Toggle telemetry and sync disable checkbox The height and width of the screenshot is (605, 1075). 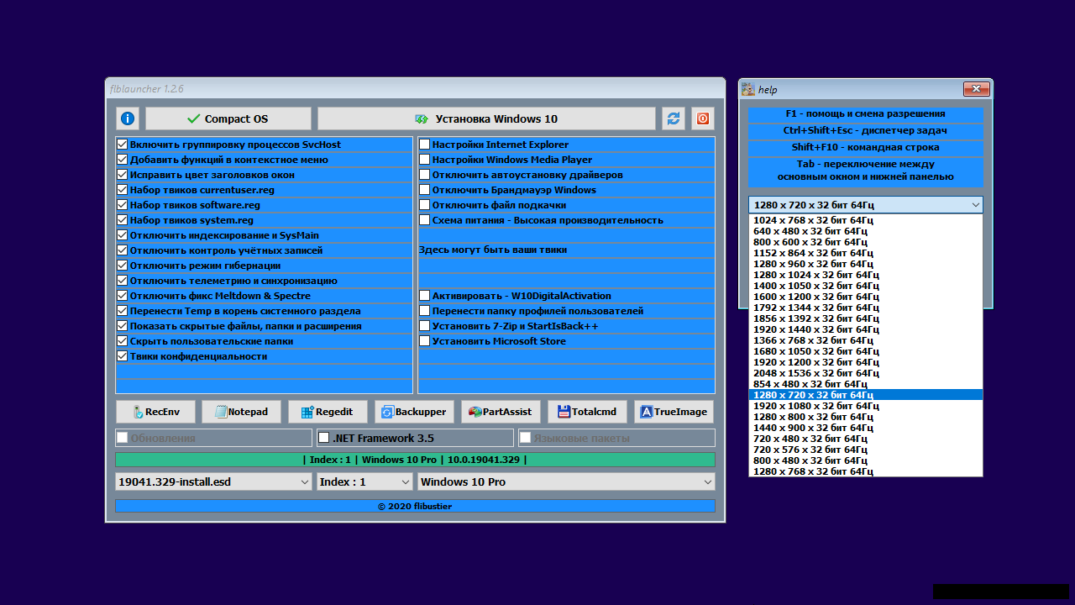tap(123, 281)
